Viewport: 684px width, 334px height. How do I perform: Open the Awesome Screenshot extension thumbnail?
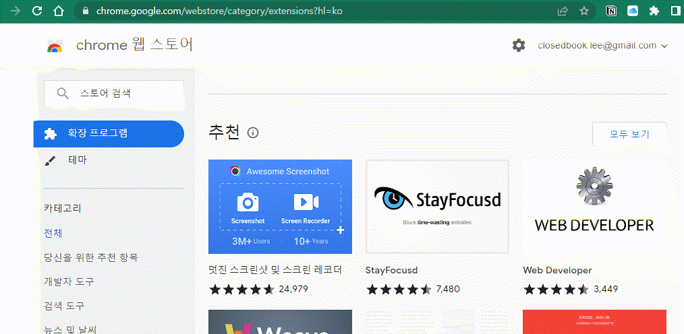[280, 207]
